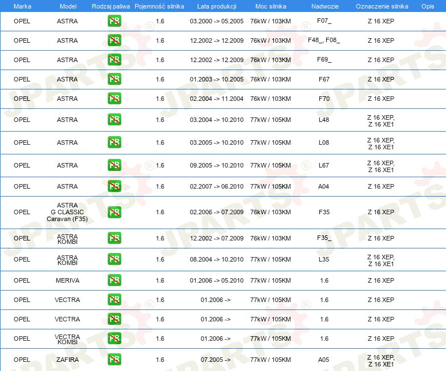Click the MERIVA model name
Viewport: 446px width, 371px height.
point(67,280)
